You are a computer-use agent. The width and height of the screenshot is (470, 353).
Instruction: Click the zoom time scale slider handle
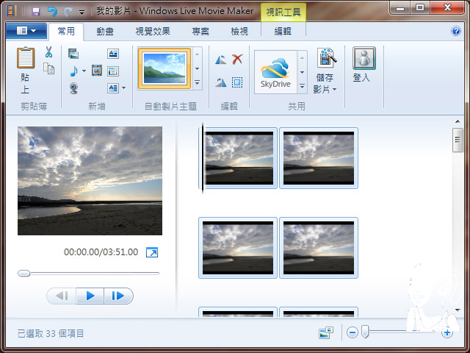[365, 332]
